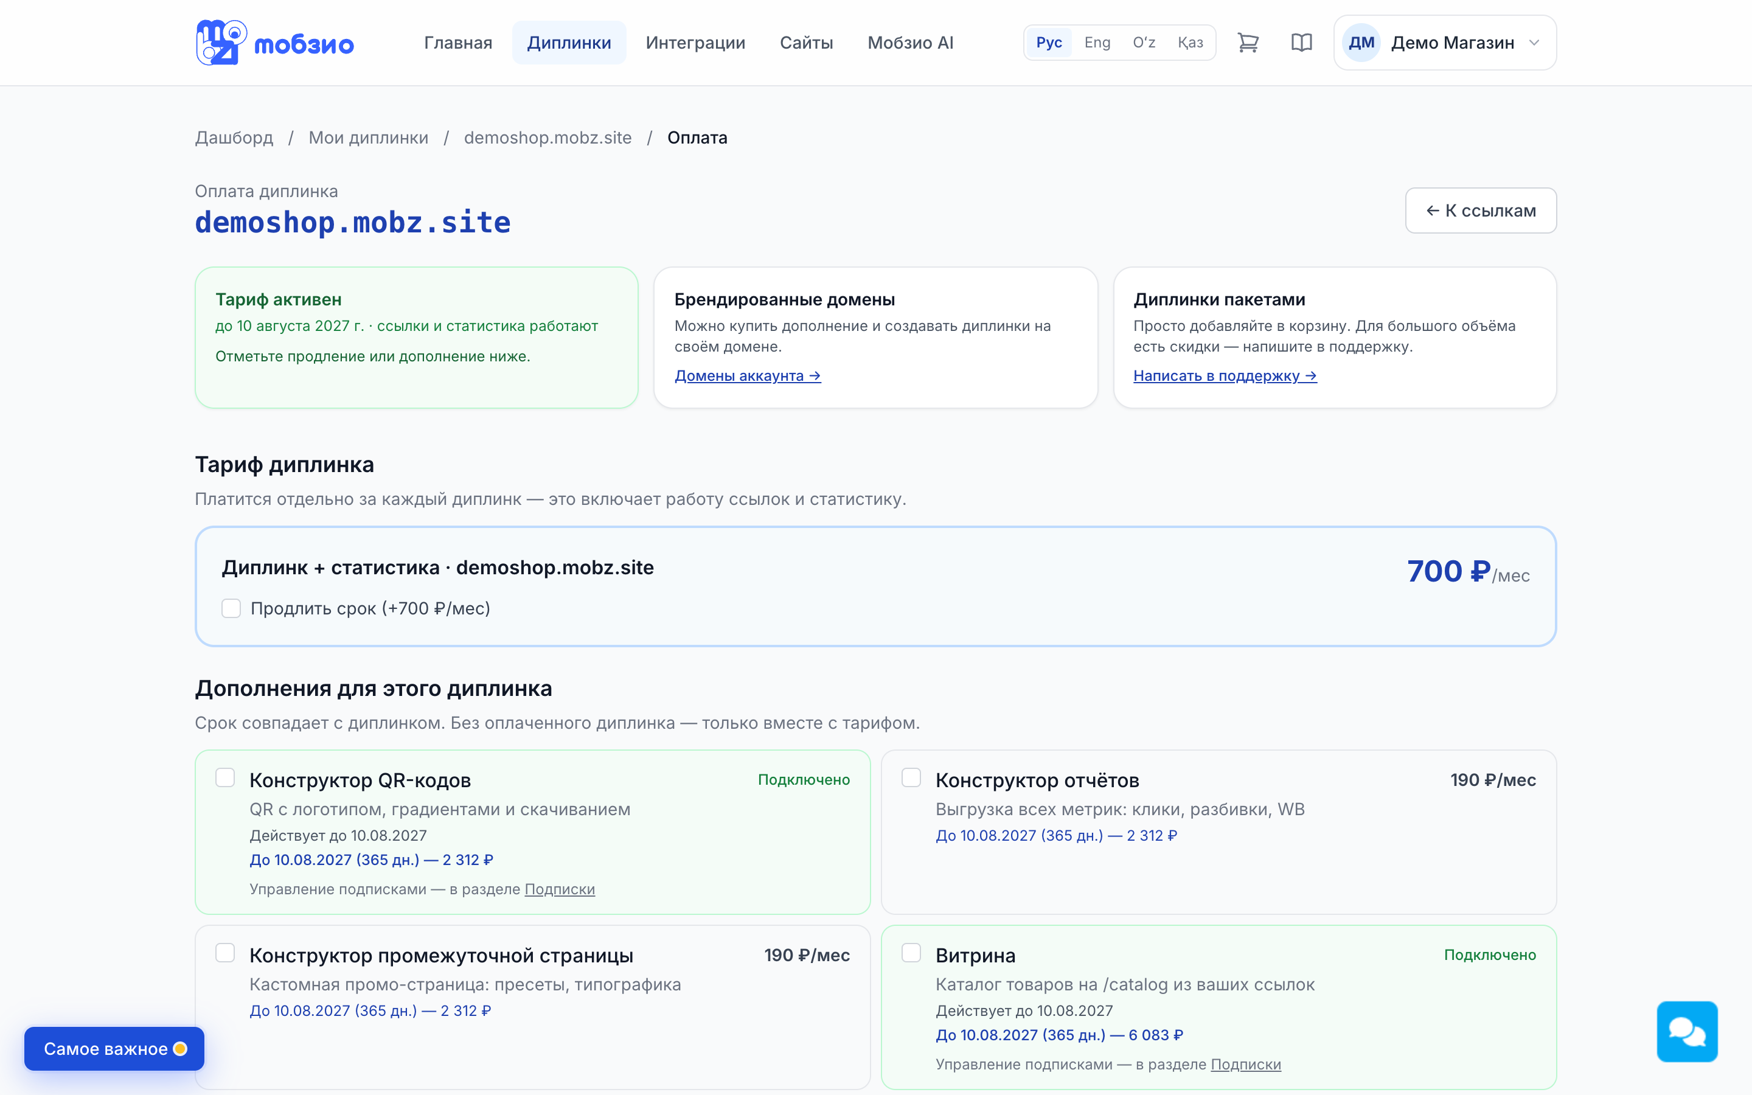This screenshot has width=1752, height=1095.
Task: Open Мобзио AI page
Action: [910, 43]
